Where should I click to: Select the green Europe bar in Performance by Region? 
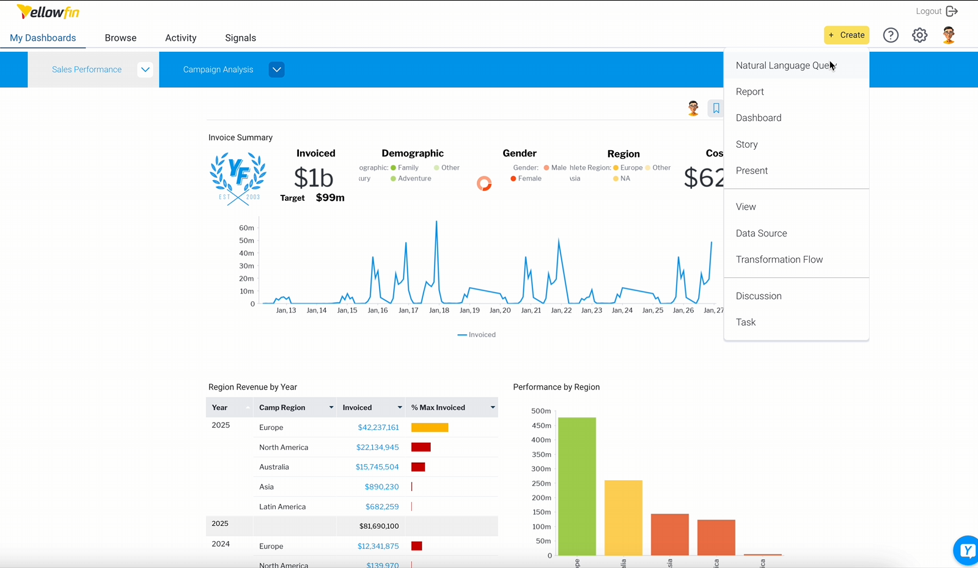click(577, 486)
